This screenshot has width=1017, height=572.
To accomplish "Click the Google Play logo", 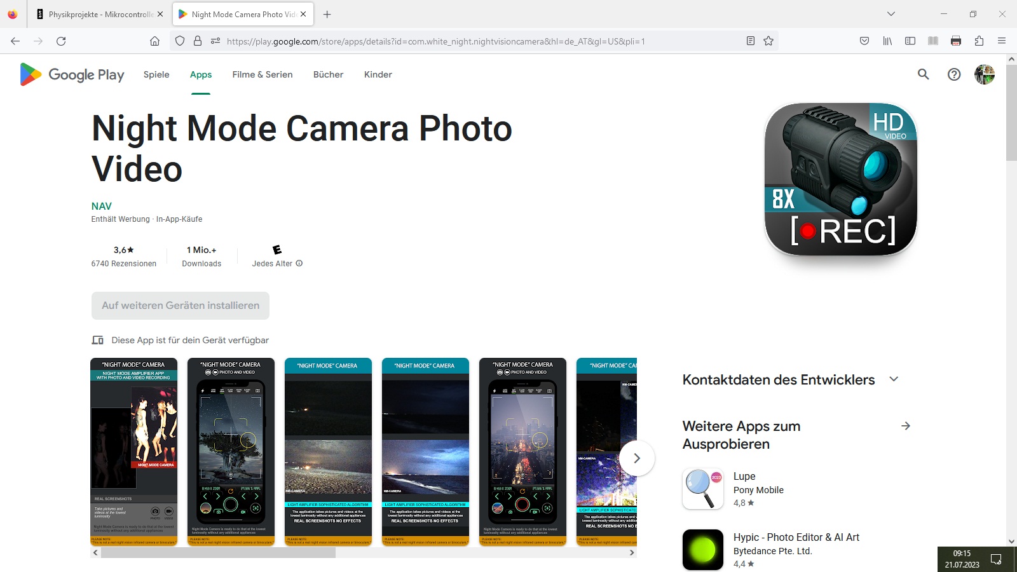I will click(x=72, y=74).
